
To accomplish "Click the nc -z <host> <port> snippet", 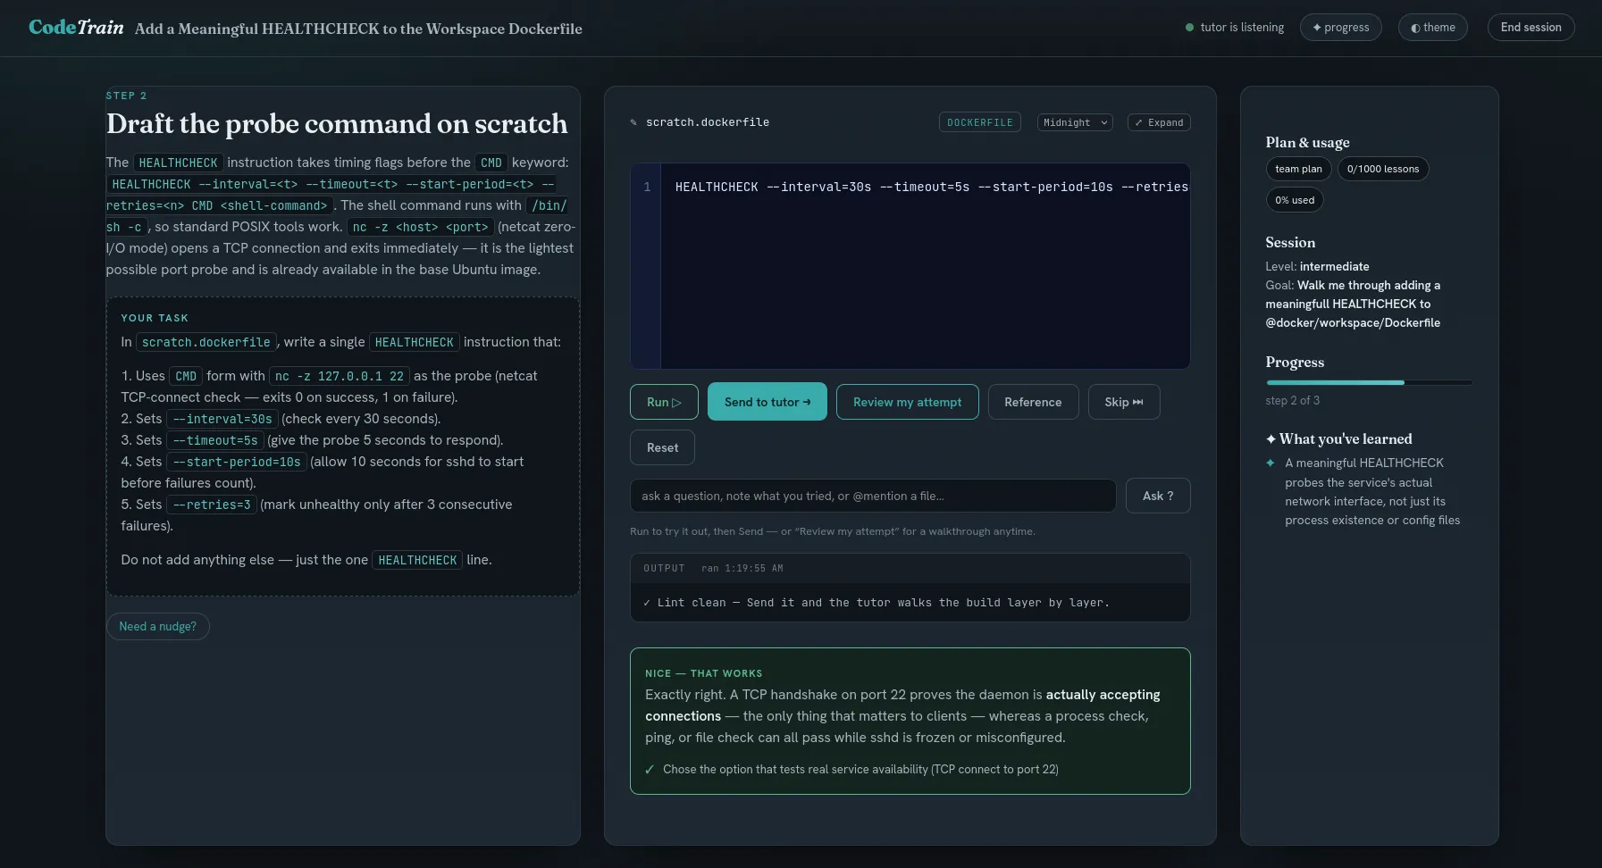I will coord(420,228).
